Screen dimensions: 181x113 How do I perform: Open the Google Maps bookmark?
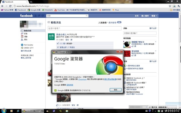click(34, 10)
